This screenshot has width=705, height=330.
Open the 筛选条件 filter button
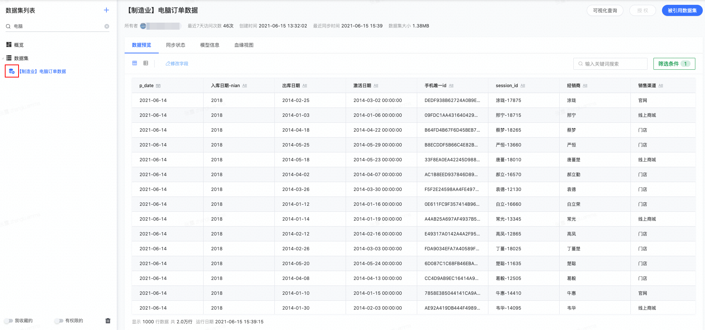coord(674,64)
